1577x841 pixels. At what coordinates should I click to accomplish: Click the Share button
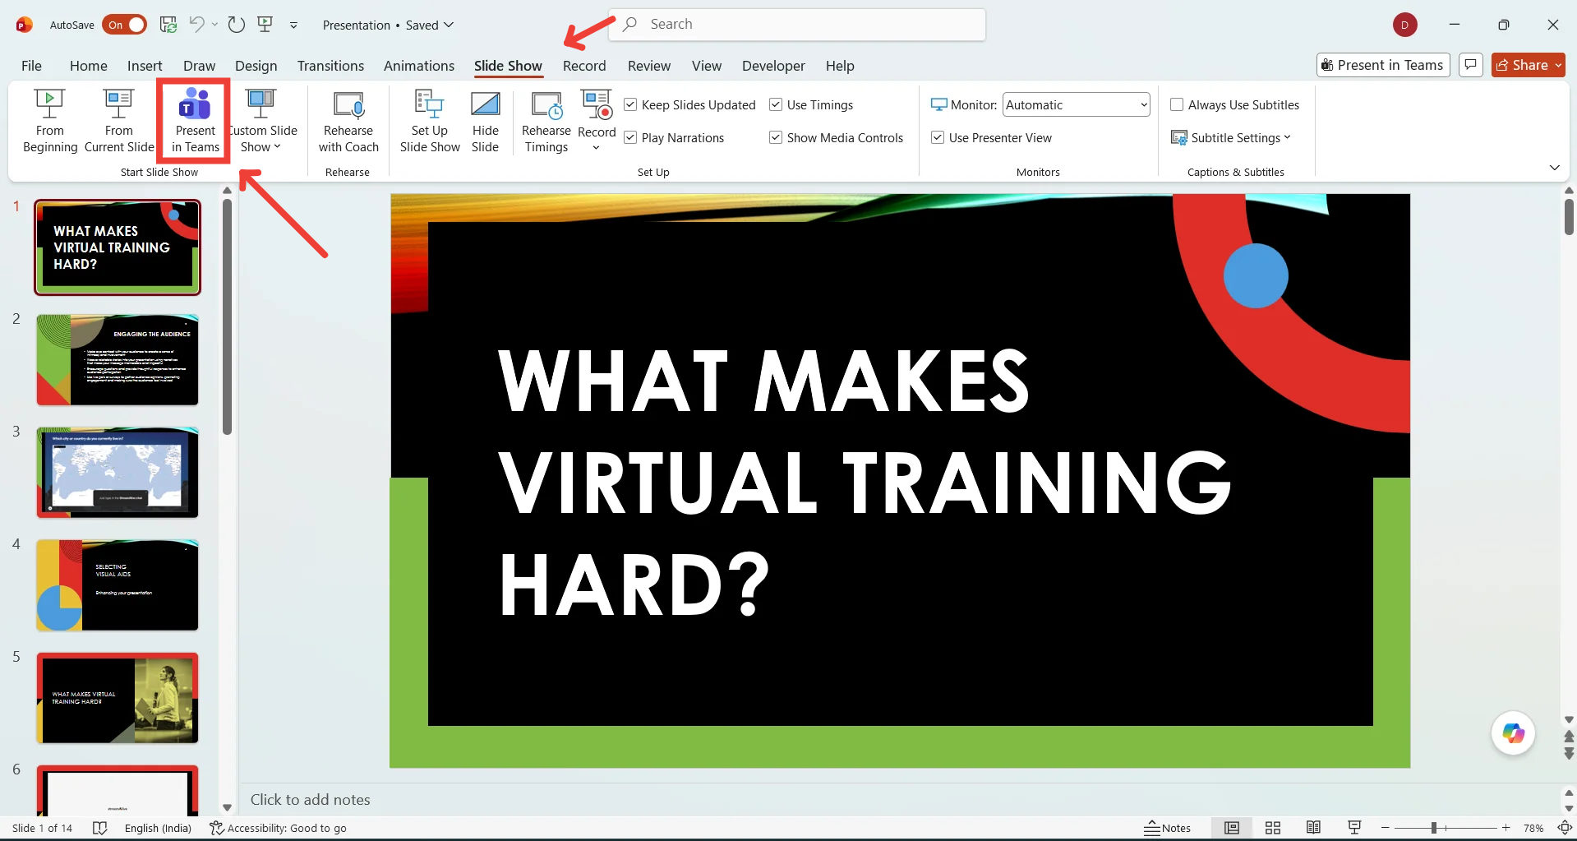coord(1529,65)
